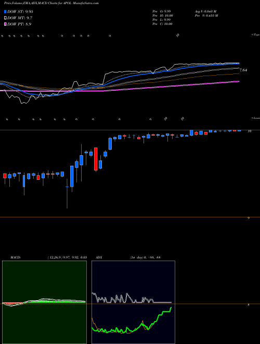Click the '<-Lows' marker label
Image resolution: width=260 pixels, height=344 pixels.
tap(255, 118)
